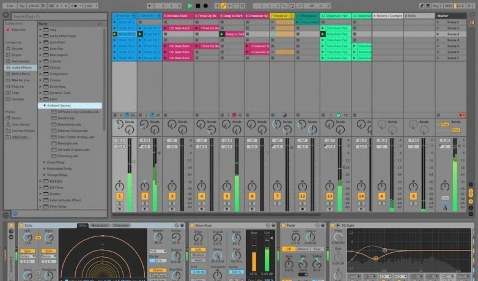Screen dimensions: 478x281
Task: Toggle the Echo device activator
Action: [x=21, y=225]
